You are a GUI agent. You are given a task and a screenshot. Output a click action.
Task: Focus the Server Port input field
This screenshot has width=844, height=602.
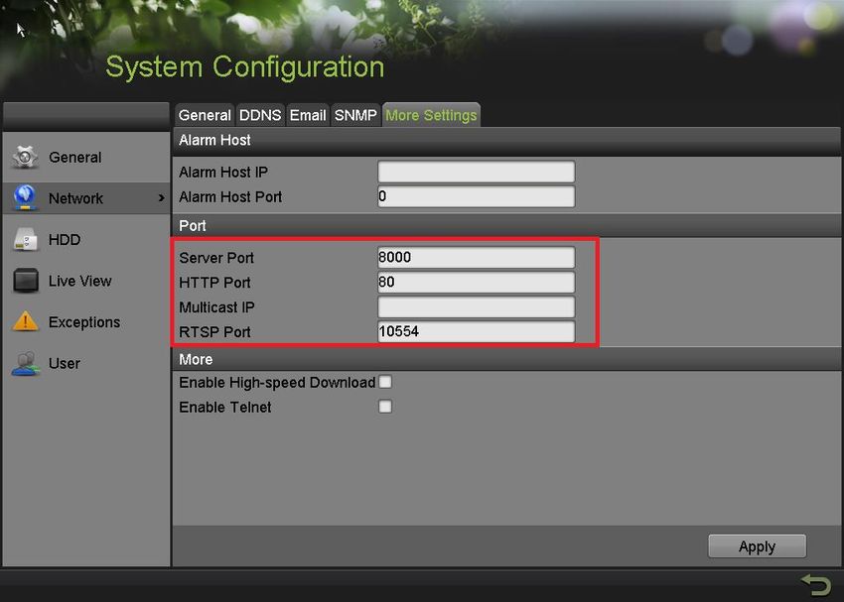476,258
